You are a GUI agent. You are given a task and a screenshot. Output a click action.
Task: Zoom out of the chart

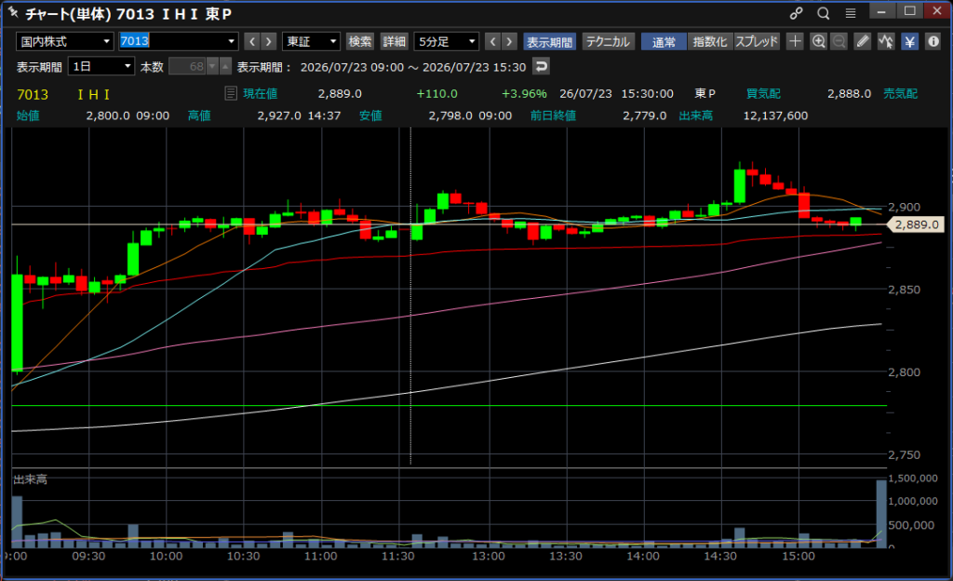[x=839, y=41]
